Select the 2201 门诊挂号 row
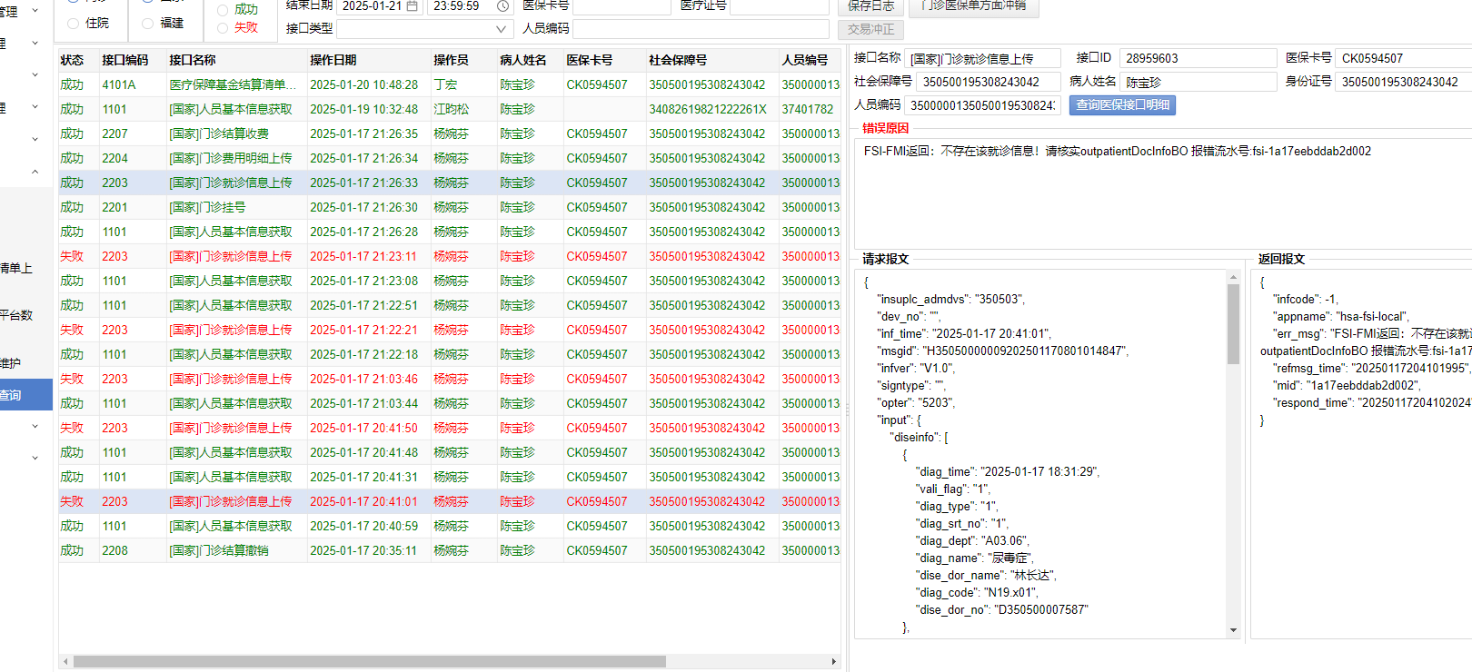The image size is (1472, 672). coord(450,207)
